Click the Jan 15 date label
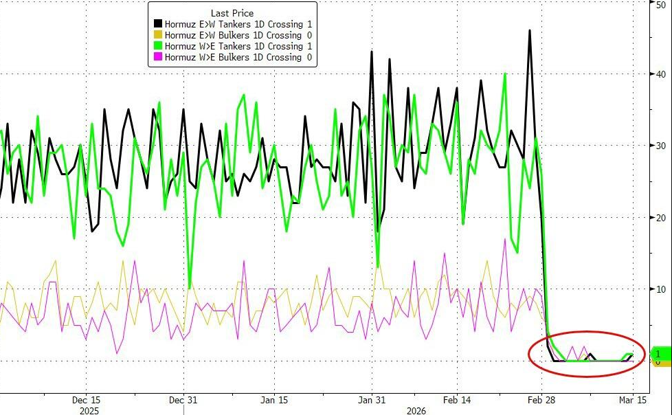The image size is (672, 415). (274, 400)
